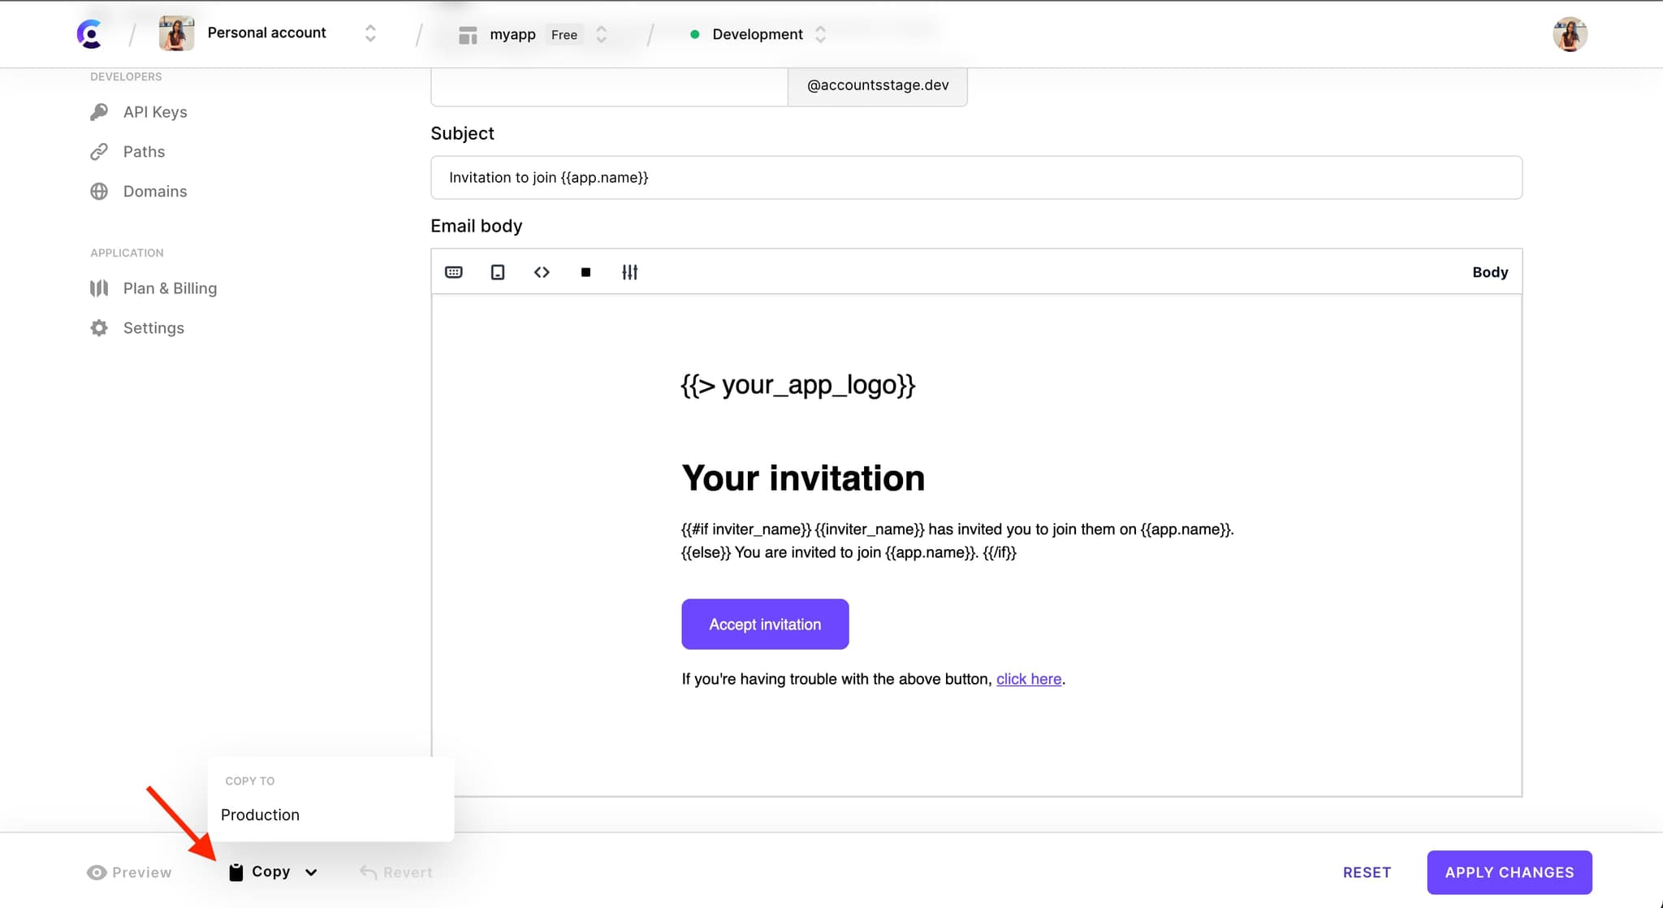The image size is (1663, 908).
Task: Click the bold/stop icon in toolbar
Action: [x=585, y=272]
